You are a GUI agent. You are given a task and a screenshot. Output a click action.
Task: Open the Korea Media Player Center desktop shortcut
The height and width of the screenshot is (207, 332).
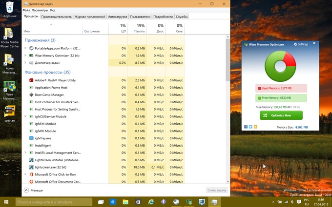[x=9, y=34]
